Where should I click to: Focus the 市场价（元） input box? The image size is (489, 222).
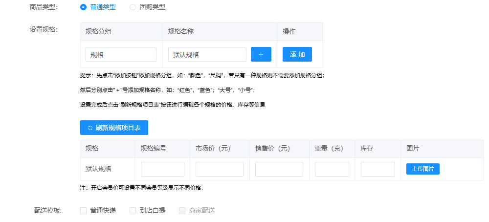(x=219, y=169)
